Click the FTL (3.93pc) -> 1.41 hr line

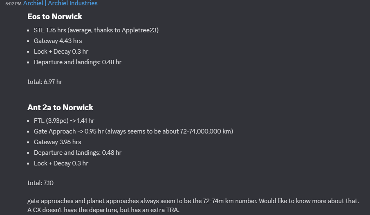(x=64, y=121)
